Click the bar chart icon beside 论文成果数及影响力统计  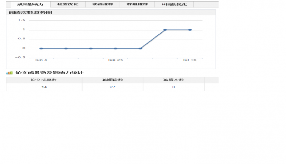tap(9, 73)
